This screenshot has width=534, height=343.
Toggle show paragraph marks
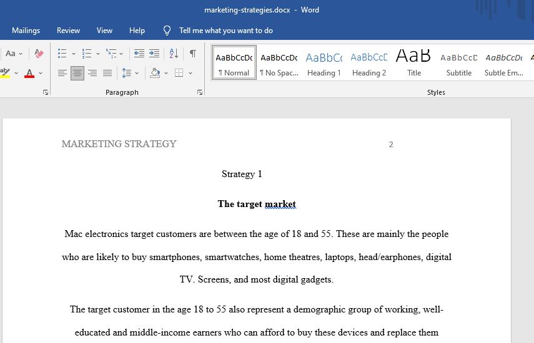pos(193,54)
